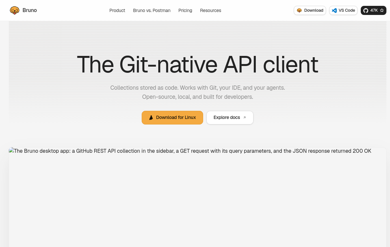Click the headline "The Git-native API client"
390x247 pixels.
pos(198,64)
